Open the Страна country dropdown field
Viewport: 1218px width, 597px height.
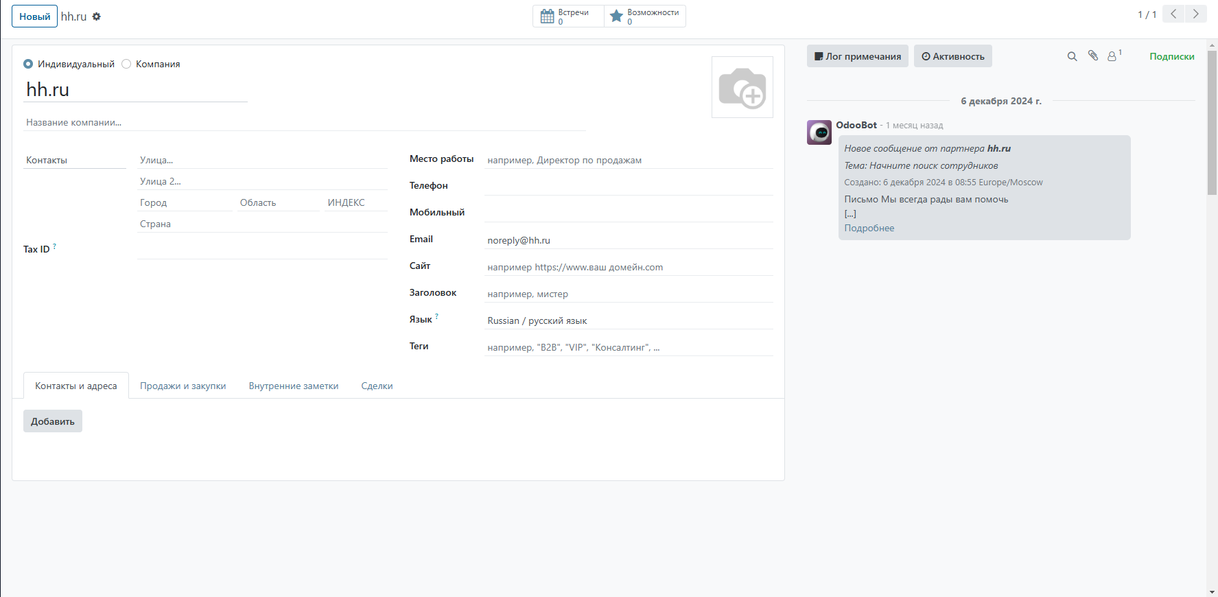click(x=261, y=224)
